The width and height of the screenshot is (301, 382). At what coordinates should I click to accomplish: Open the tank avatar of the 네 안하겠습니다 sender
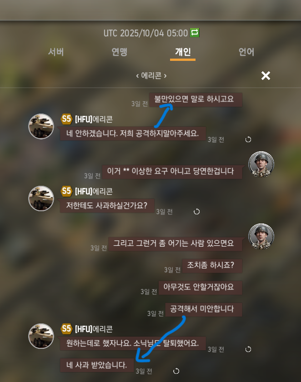[x=41, y=126]
